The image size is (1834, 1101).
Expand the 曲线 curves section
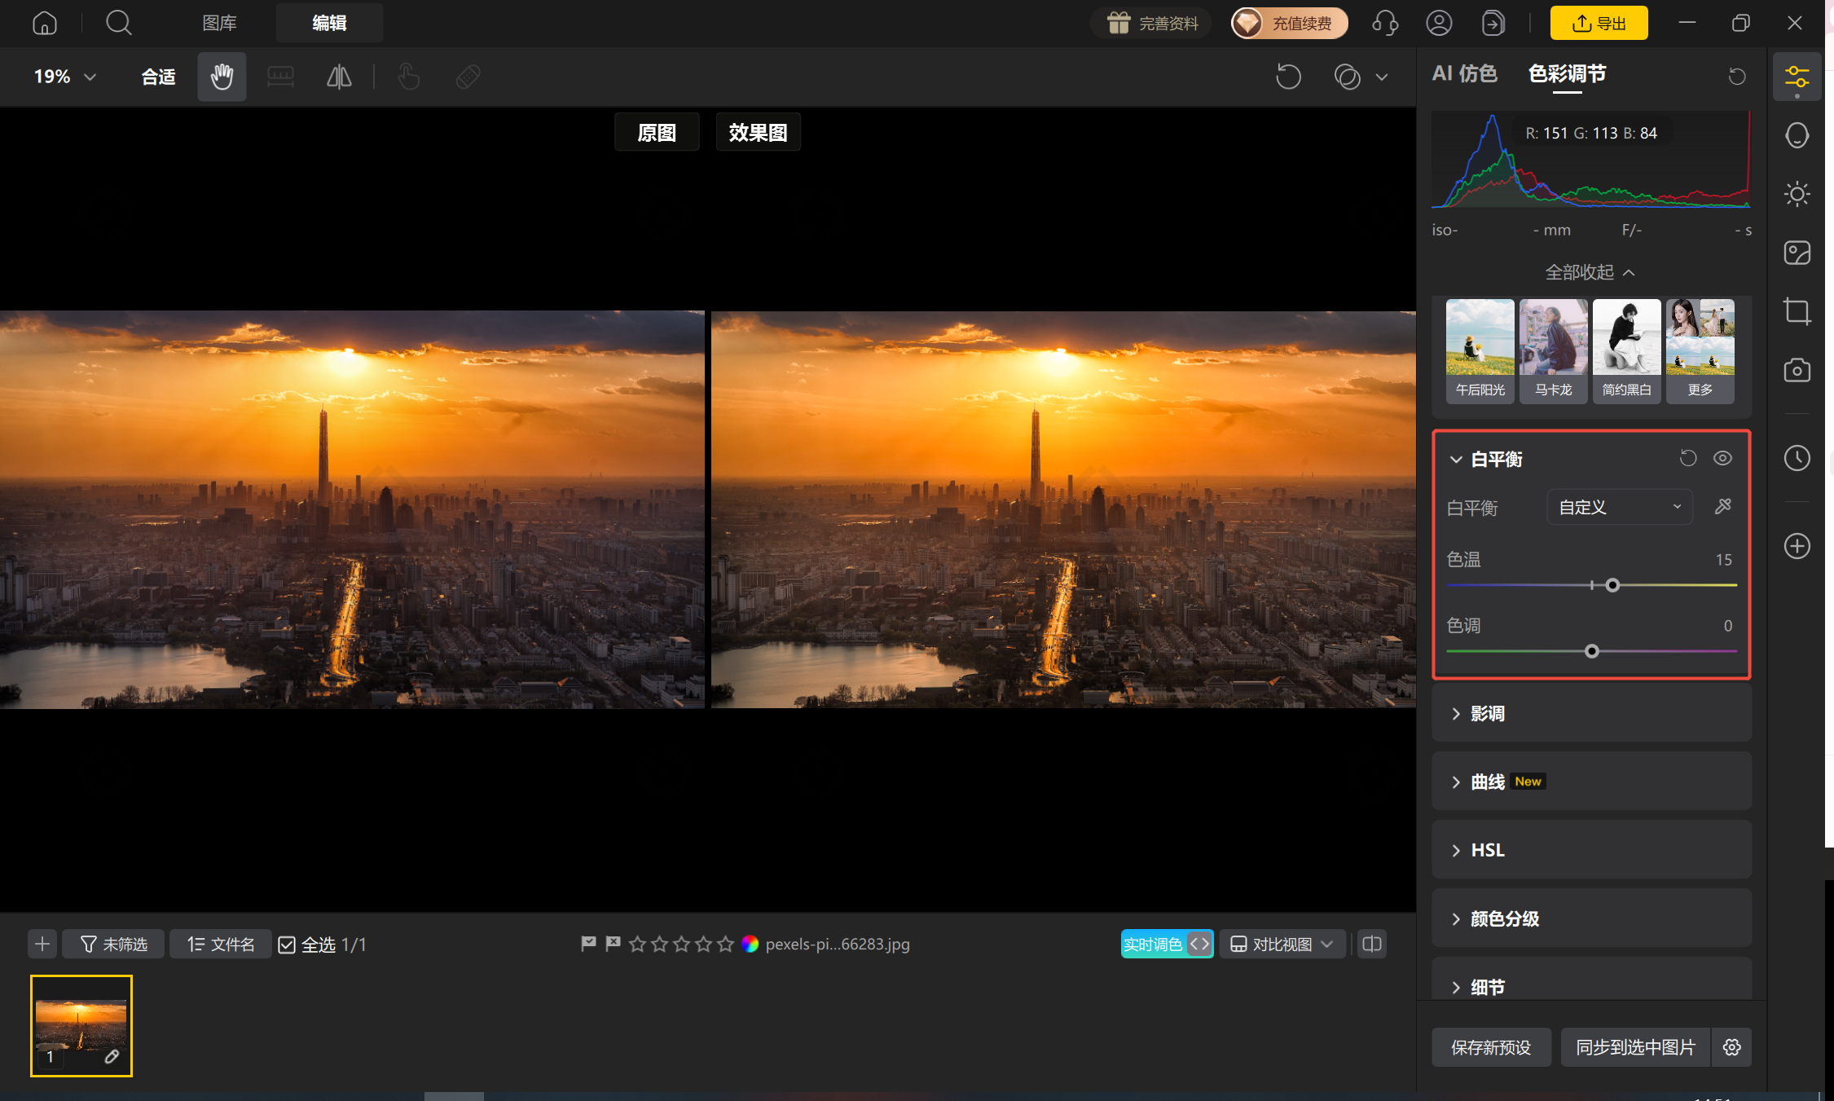1591,782
